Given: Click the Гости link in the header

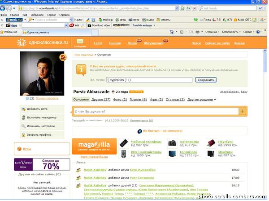Looking at the screenshot, I should [98, 43].
